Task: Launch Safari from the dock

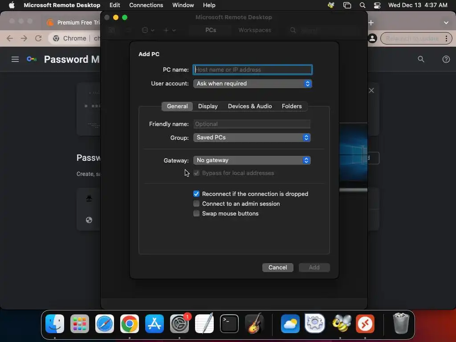Action: point(105,324)
